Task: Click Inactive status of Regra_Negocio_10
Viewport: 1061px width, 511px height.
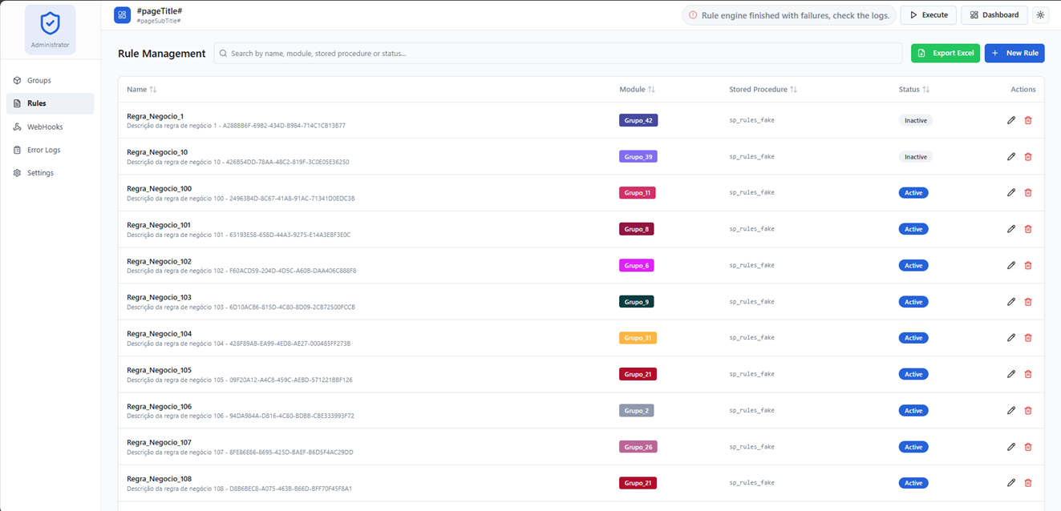Action: click(x=915, y=157)
